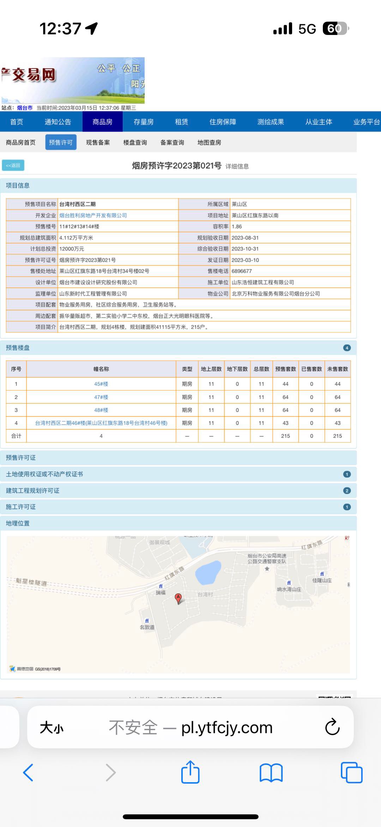The width and height of the screenshot is (381, 827).
Task: Tap the Safari back arrow
Action: click(28, 773)
